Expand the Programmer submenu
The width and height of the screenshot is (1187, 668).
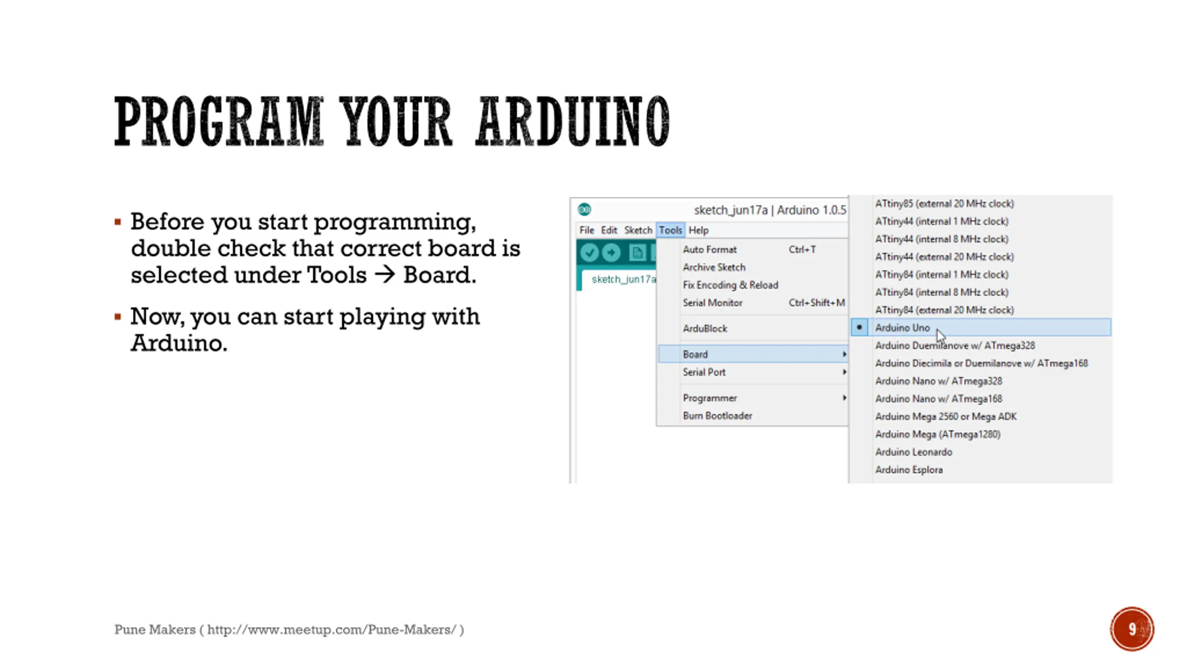753,398
